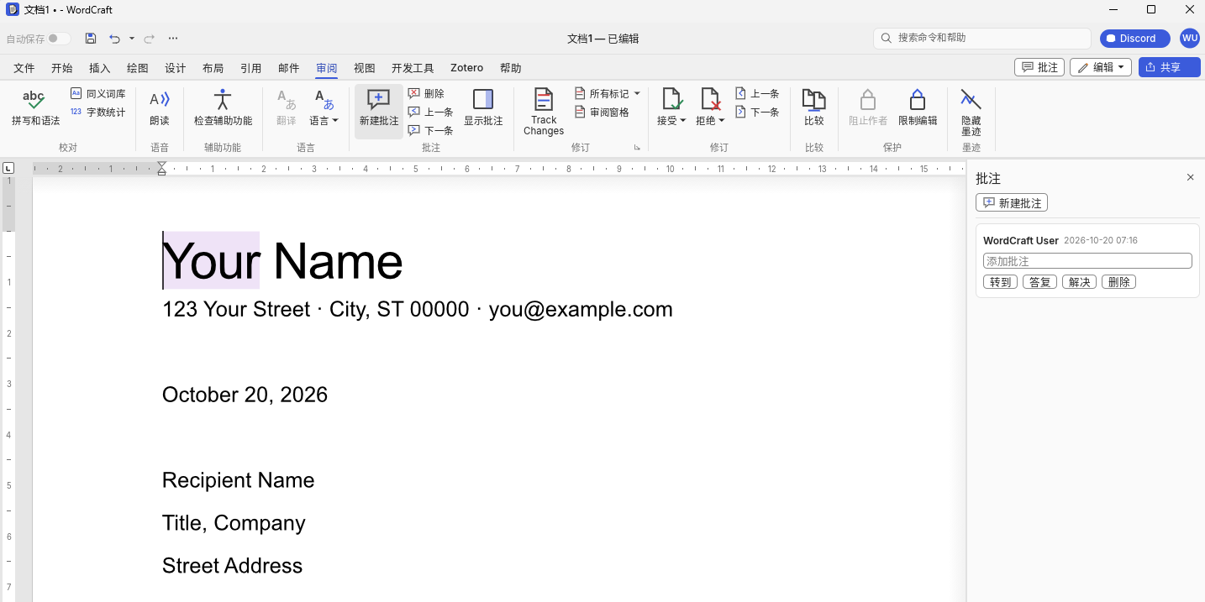Open the 编辑 mode dropdown
The height and width of the screenshot is (602, 1205).
point(1101,67)
